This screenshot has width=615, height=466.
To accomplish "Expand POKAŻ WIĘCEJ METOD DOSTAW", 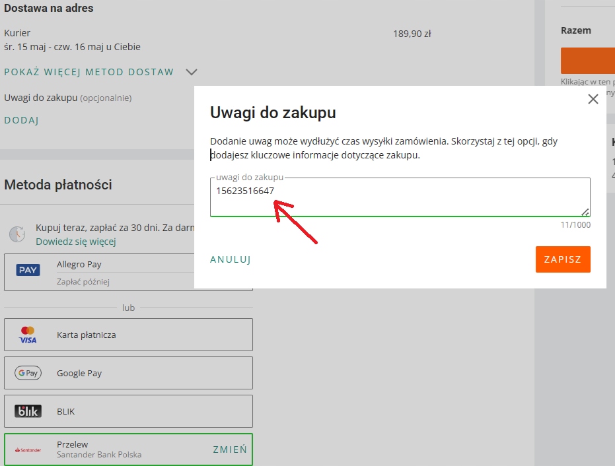I will 89,72.
